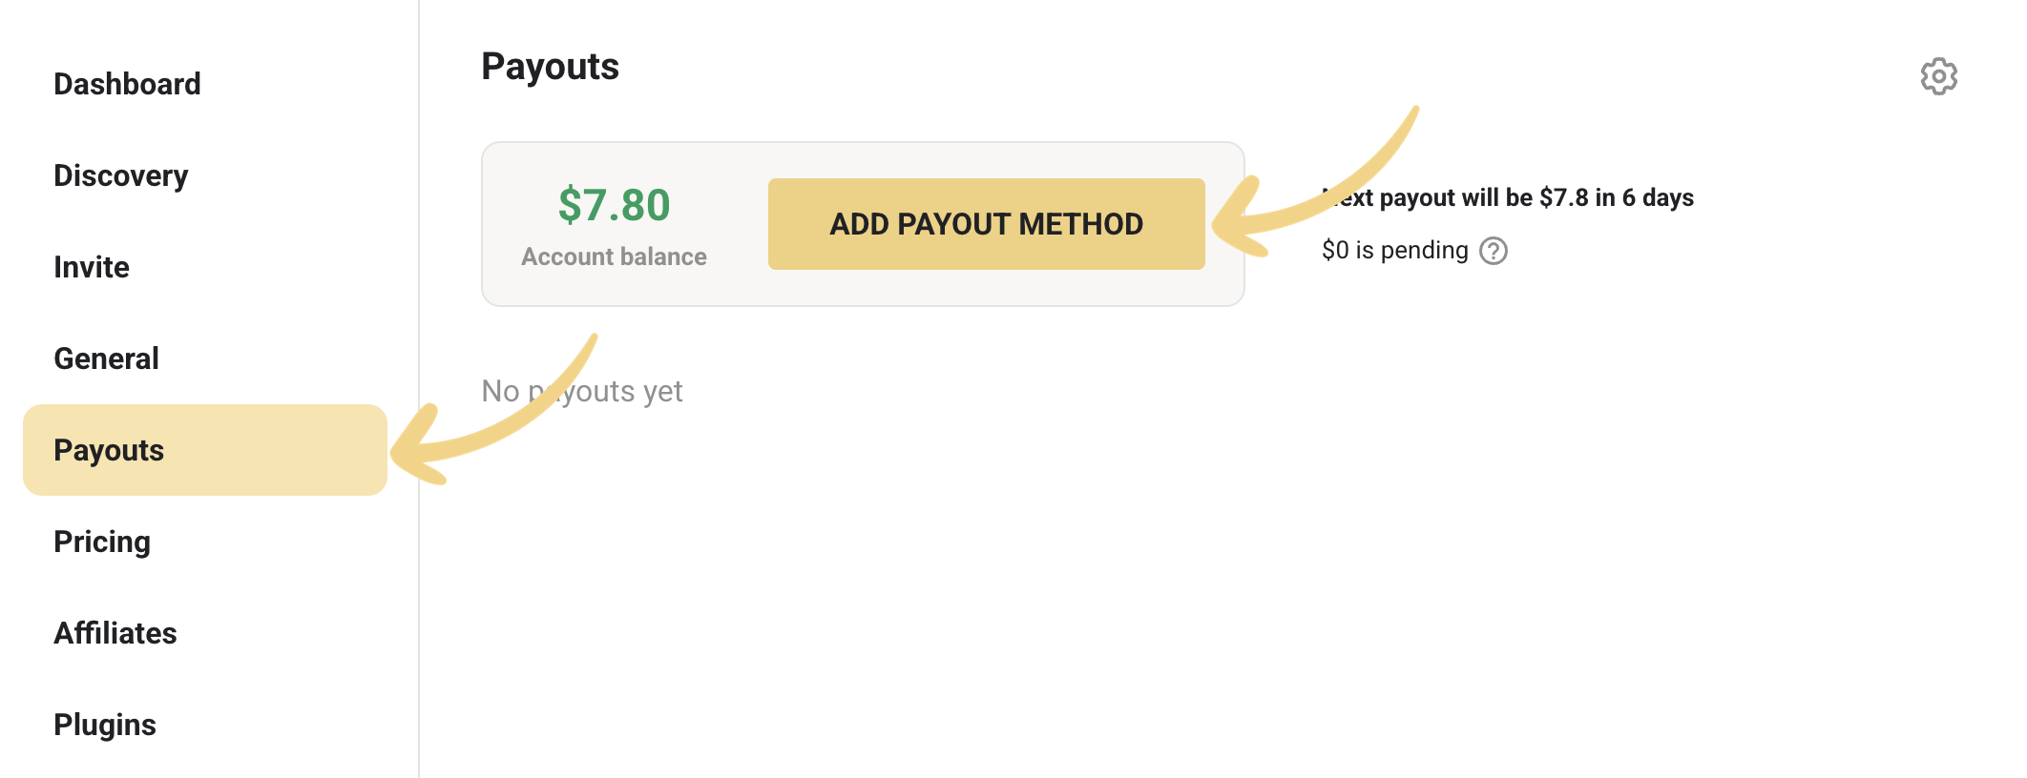Switch to the Plugins section

pyautogui.click(x=105, y=725)
